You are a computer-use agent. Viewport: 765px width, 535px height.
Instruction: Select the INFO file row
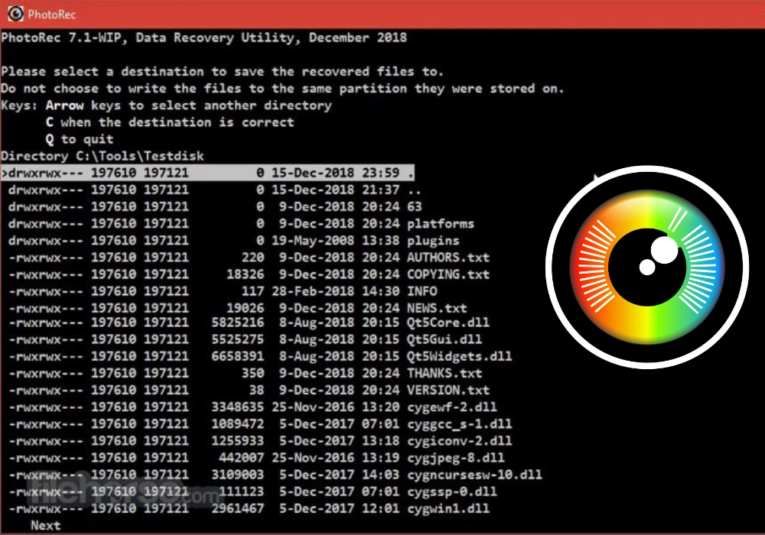223,291
